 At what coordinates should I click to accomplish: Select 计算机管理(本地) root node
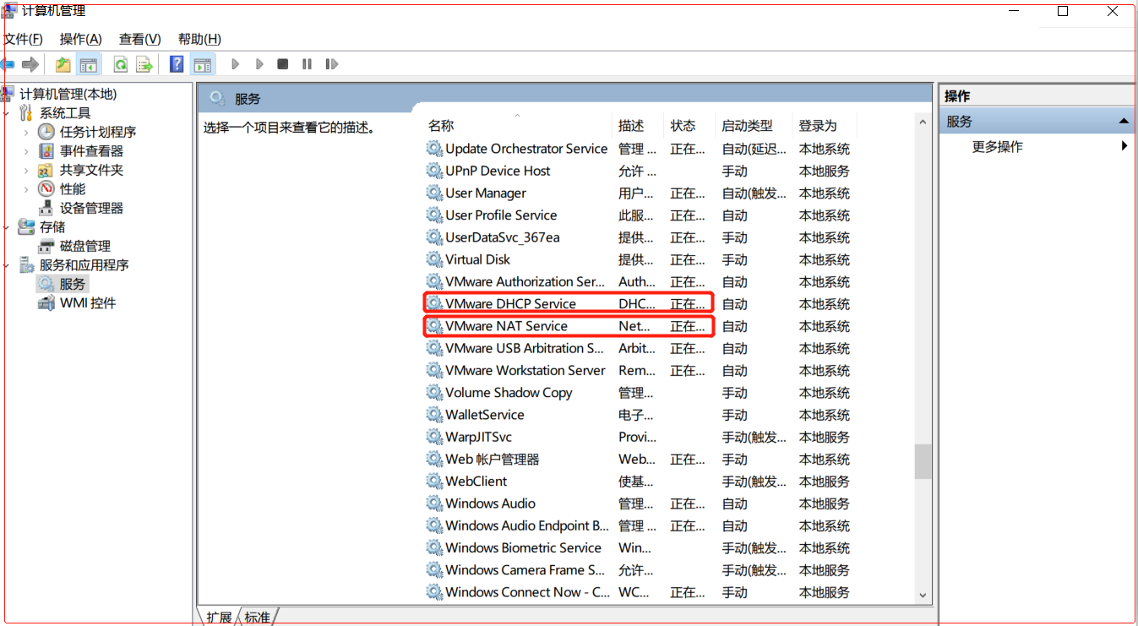pos(68,94)
